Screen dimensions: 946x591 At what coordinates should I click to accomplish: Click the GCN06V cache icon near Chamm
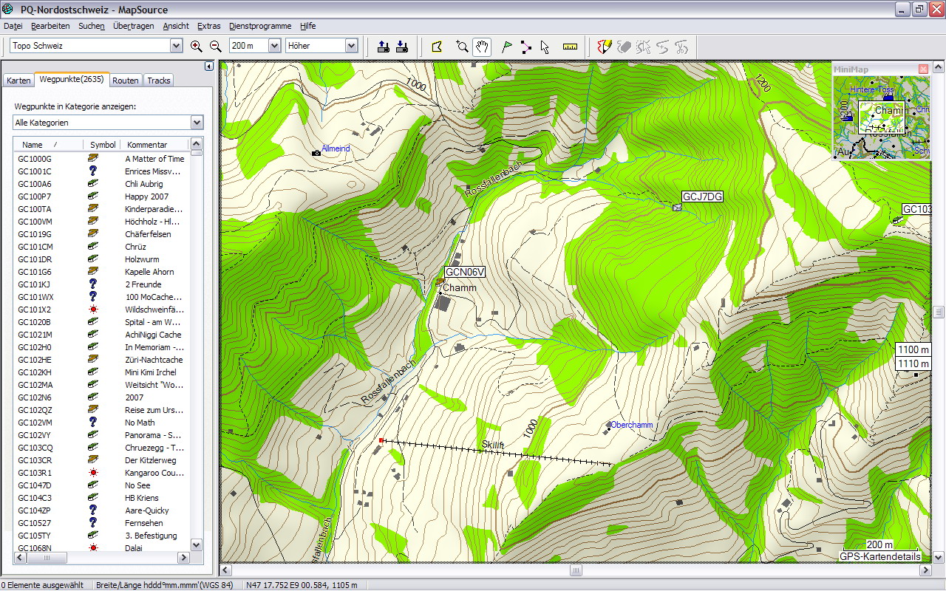click(x=440, y=282)
